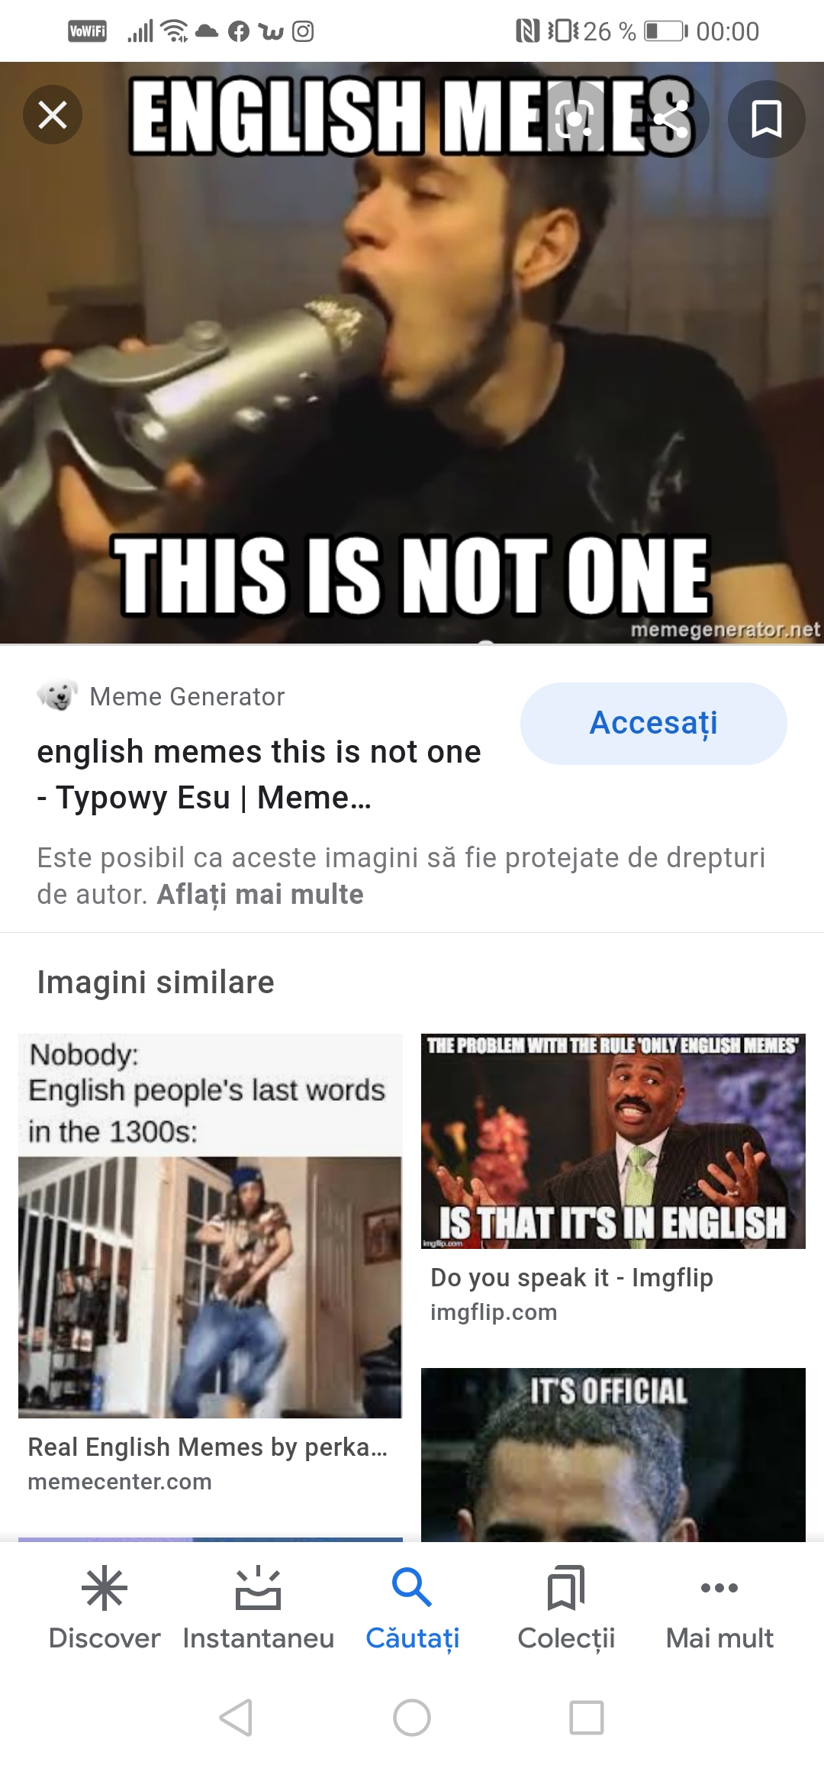Open the 'Real English Memes by perka' link
This screenshot has height=1765, width=824.
(208, 1447)
